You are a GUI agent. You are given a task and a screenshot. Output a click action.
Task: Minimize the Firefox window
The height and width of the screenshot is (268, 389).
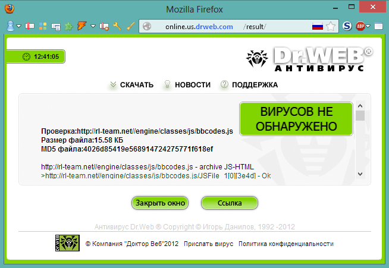335,8
